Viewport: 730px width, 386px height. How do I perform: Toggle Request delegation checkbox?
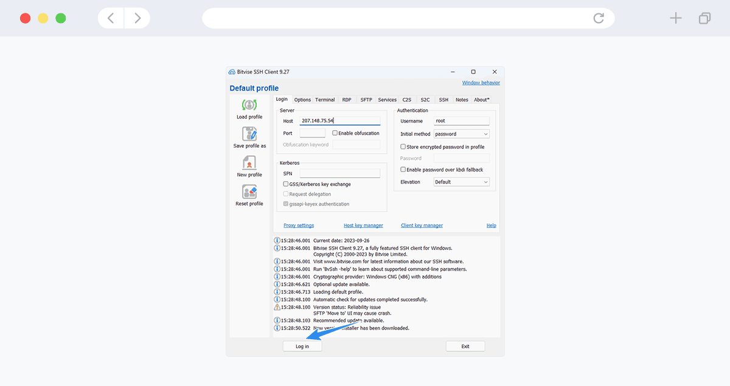[x=286, y=194]
